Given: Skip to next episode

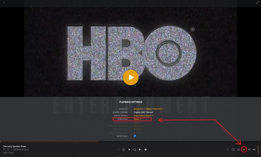Looking at the screenshot, I should tap(140, 150).
